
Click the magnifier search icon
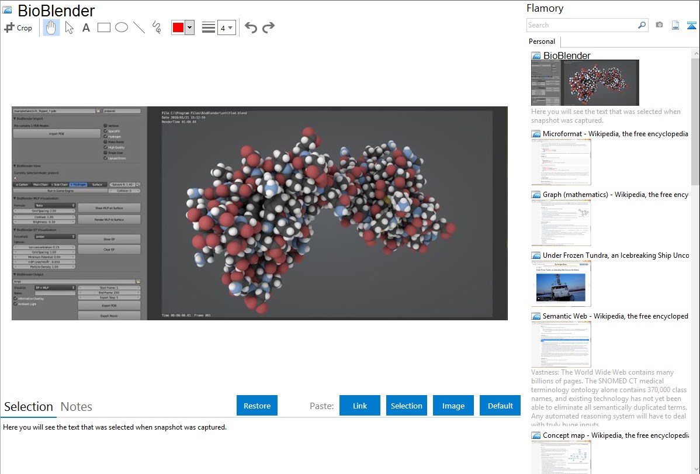click(x=642, y=25)
